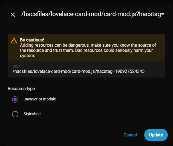The height and width of the screenshot is (146, 173).
Task: Click the card-mod.js part of URL field
Action: pyautogui.click(x=83, y=71)
